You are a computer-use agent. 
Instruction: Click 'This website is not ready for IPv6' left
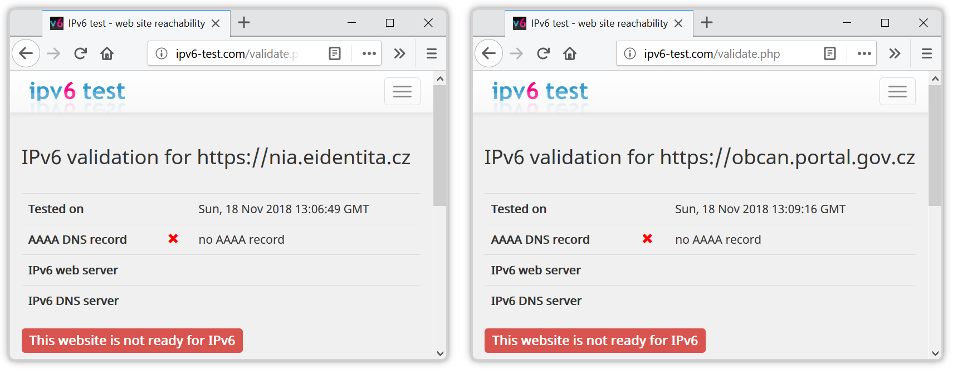coord(132,341)
